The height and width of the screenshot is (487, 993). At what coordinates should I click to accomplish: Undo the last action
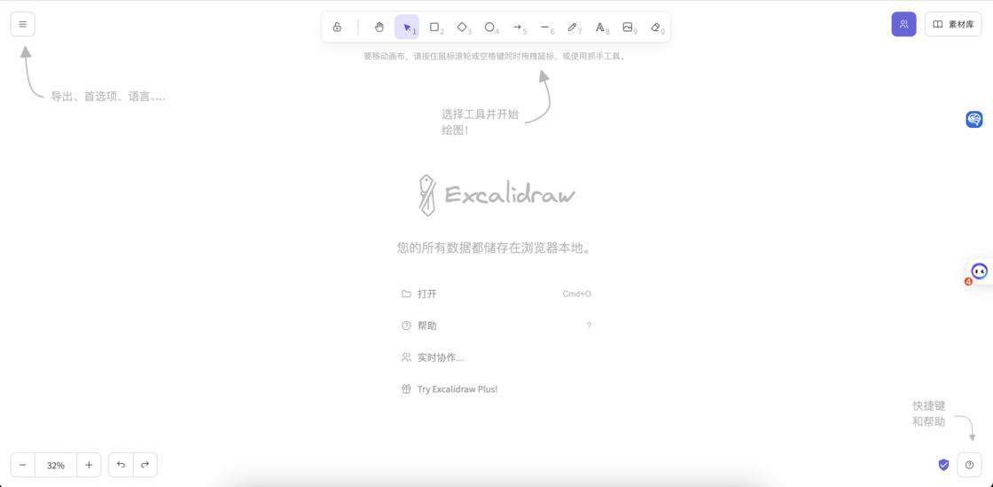pos(121,465)
